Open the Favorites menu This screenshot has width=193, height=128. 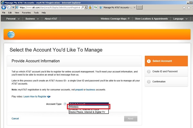[26, 13]
